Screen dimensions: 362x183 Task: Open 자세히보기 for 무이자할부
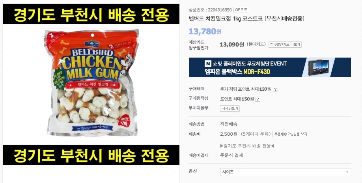(230, 108)
